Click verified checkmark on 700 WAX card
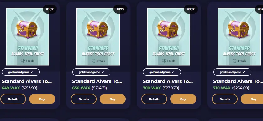 click(x=173, y=72)
